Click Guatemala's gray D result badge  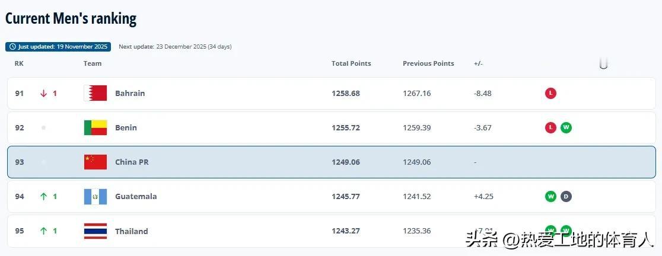[x=566, y=196]
